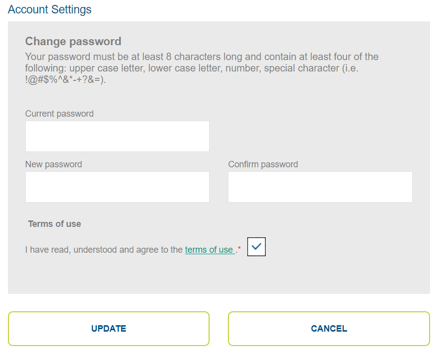The height and width of the screenshot is (352, 440).
Task: Click the Terms of use section heading
Action: click(x=54, y=224)
